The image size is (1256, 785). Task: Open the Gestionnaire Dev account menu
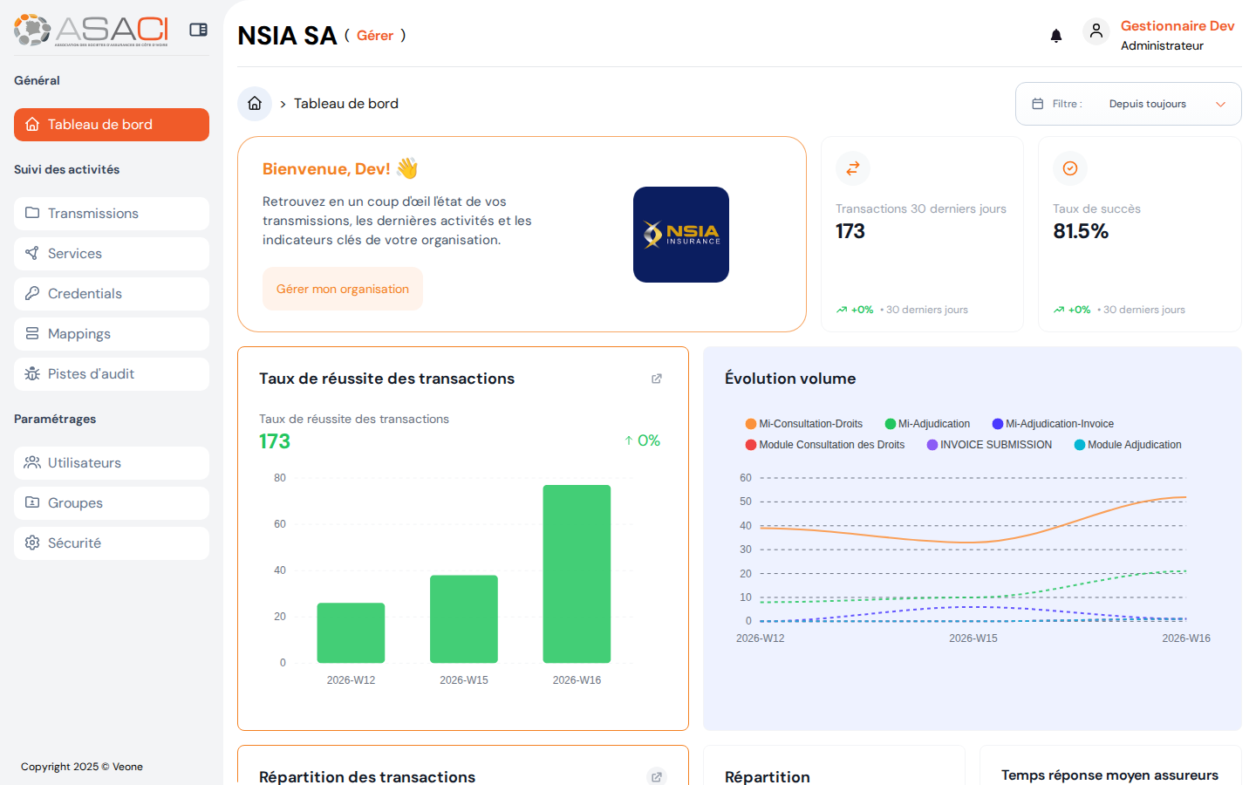(1177, 26)
